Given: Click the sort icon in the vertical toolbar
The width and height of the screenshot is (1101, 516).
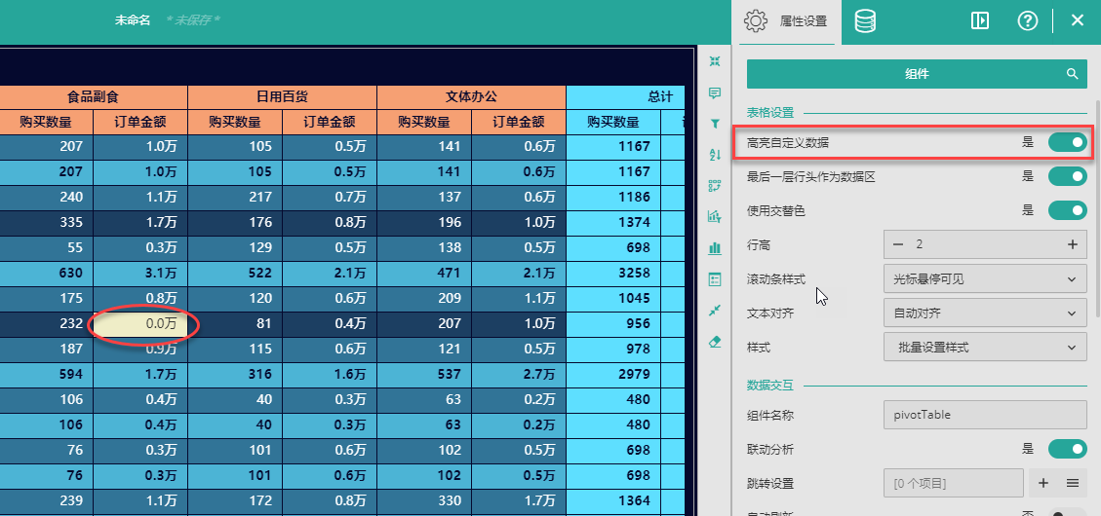Looking at the screenshot, I should pos(715,155).
